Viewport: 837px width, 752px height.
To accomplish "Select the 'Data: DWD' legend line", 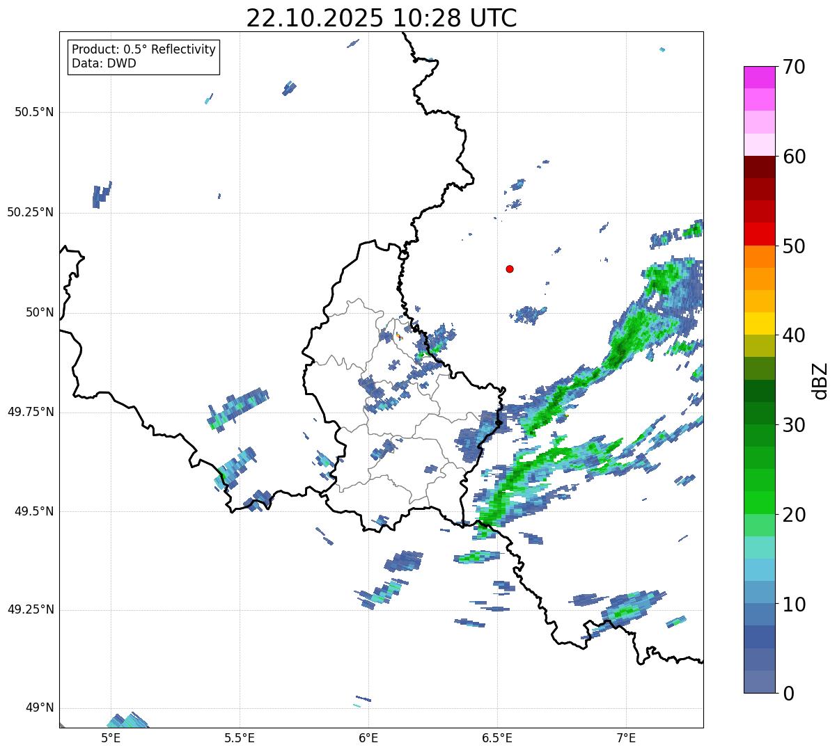I will click(x=104, y=63).
